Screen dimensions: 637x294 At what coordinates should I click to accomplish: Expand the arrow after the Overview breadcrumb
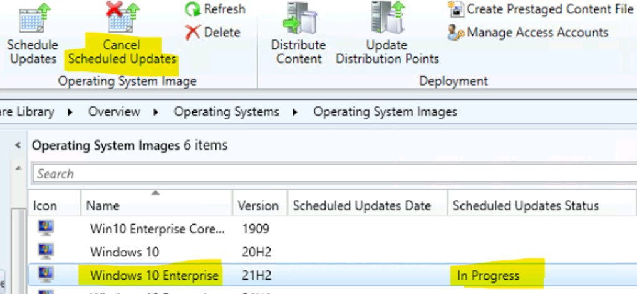coord(156,112)
